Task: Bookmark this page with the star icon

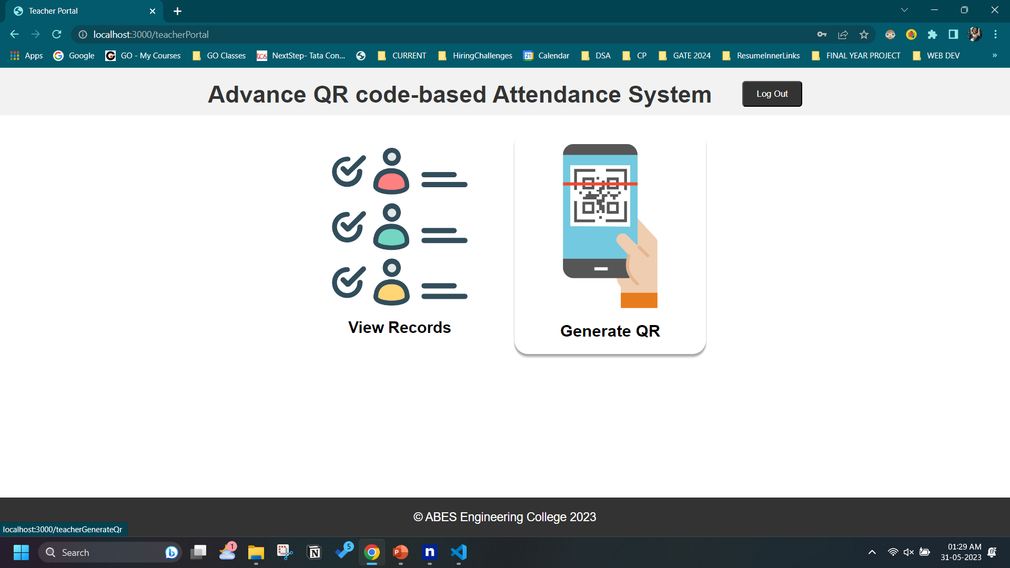Action: coord(863,34)
